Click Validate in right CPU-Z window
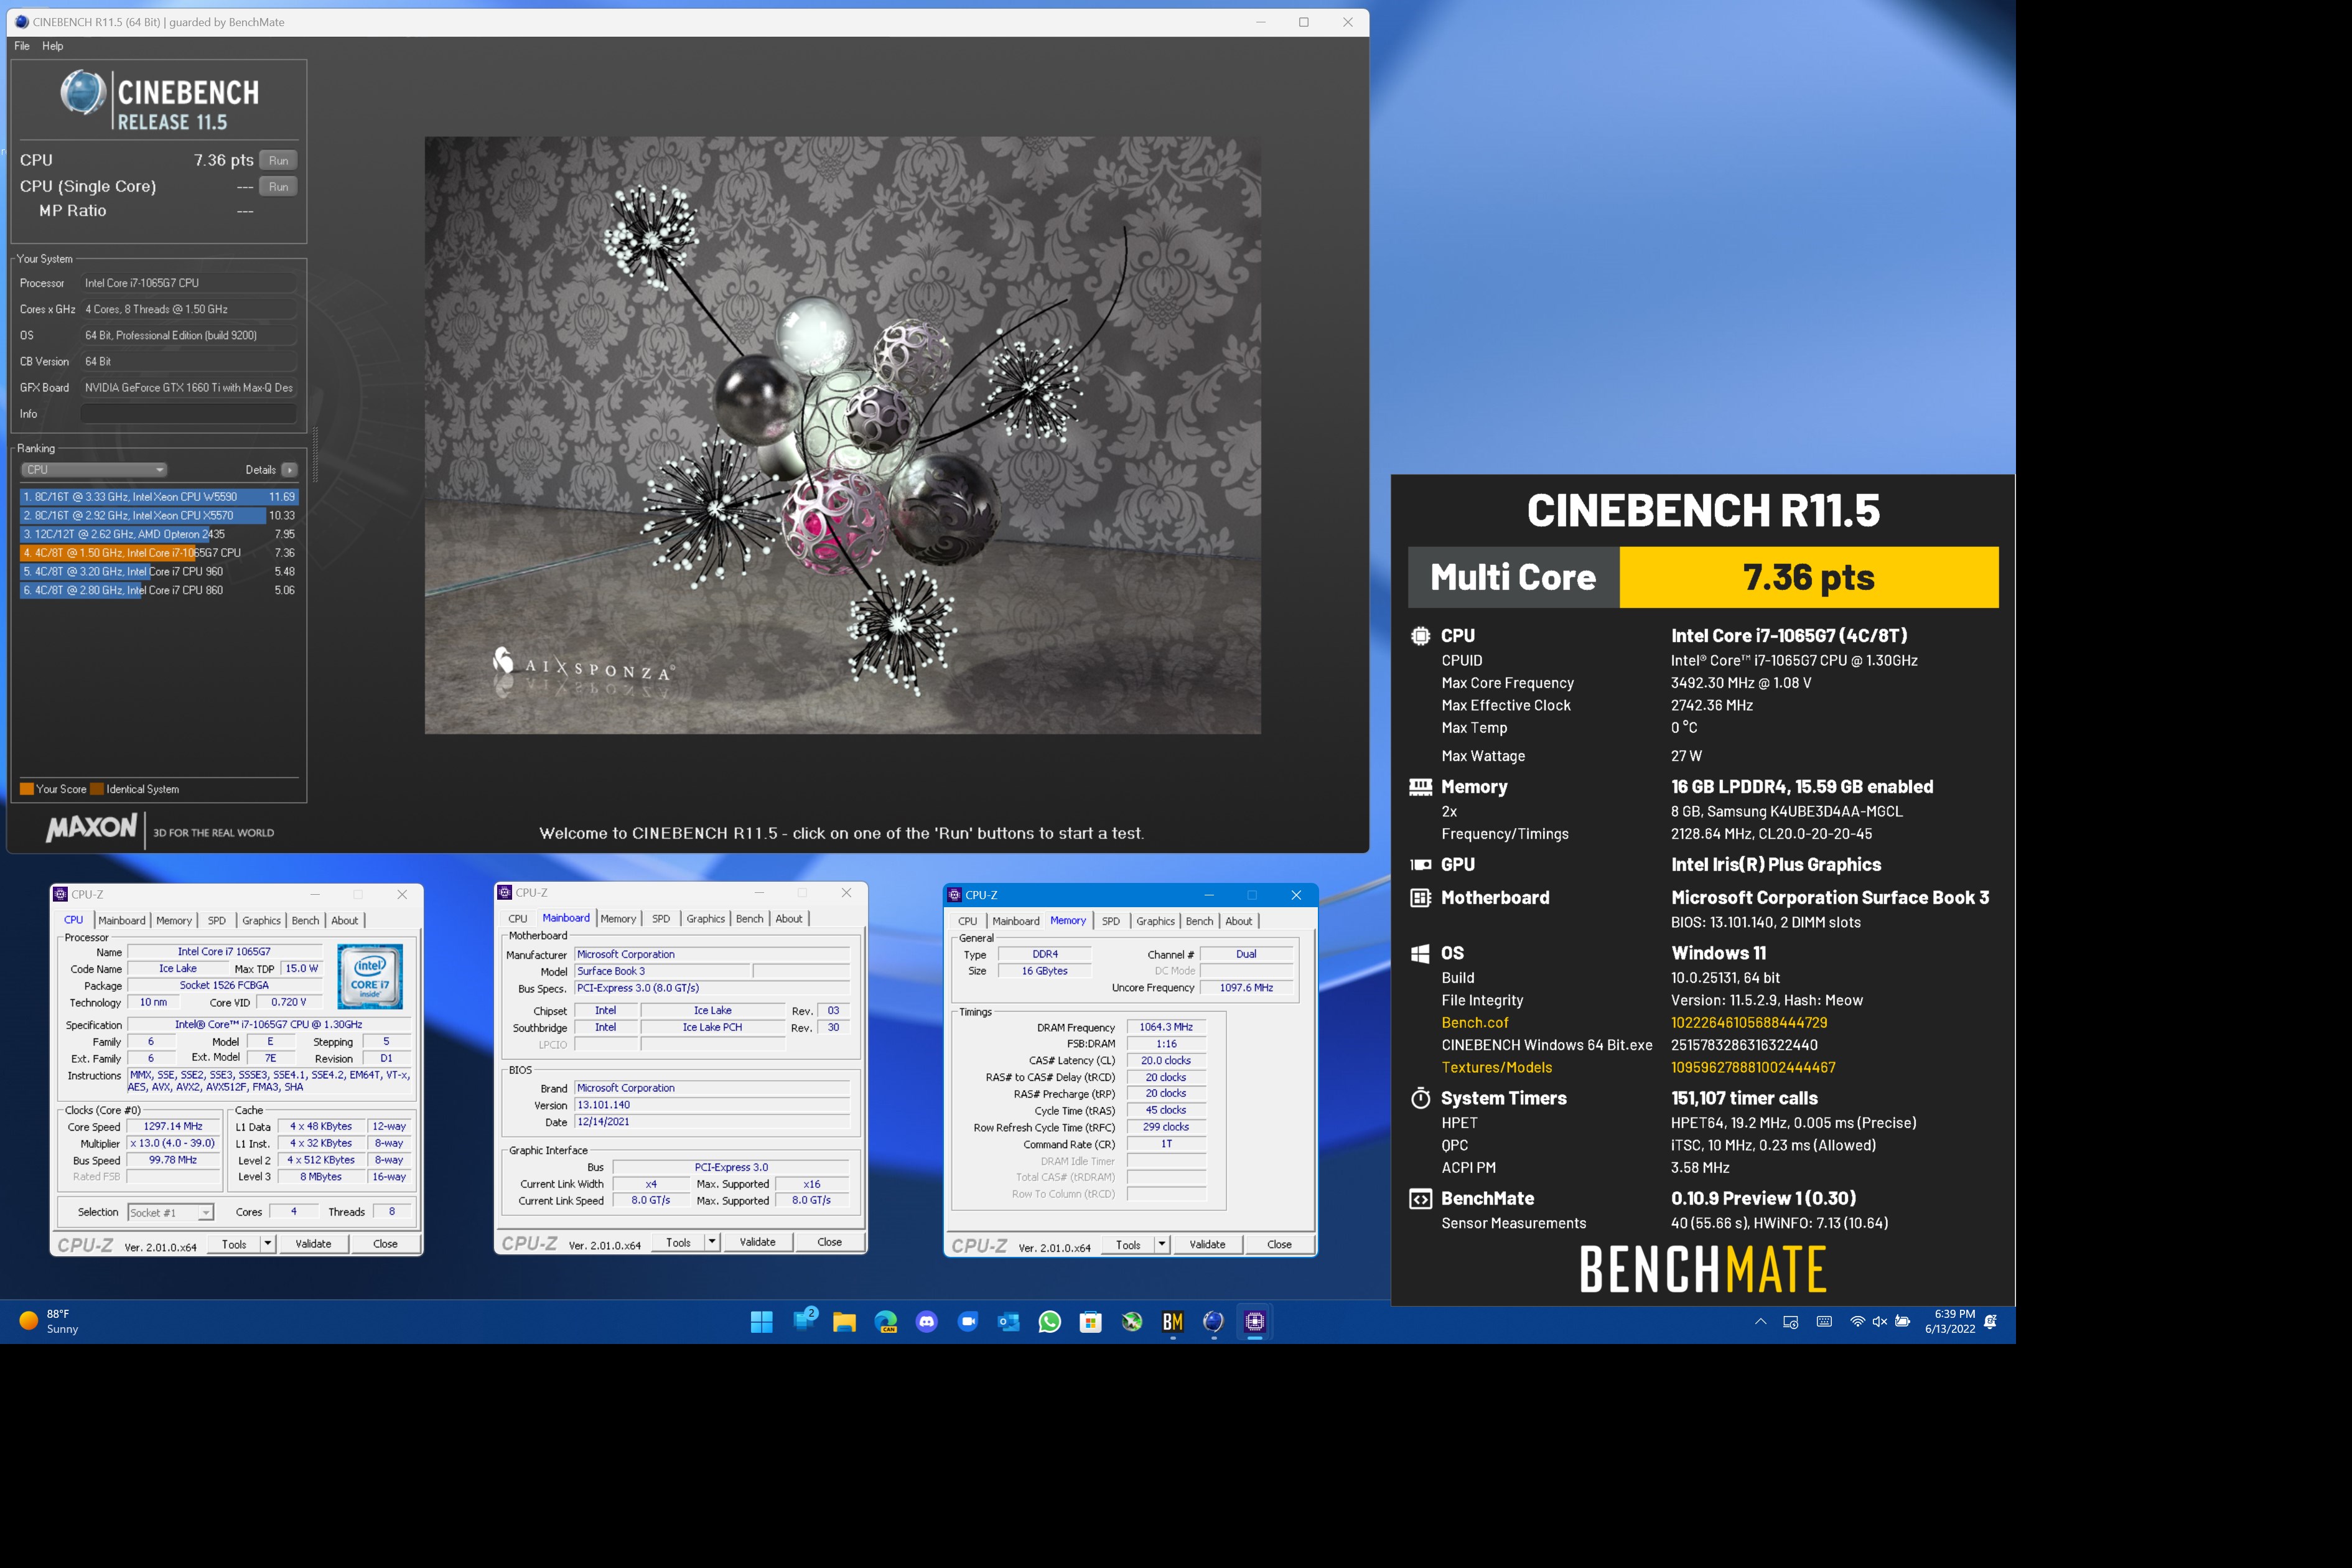Image resolution: width=2352 pixels, height=1568 pixels. point(1207,1244)
